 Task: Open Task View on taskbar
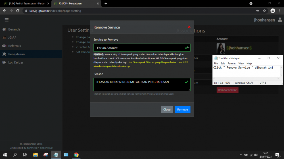[x=25, y=155]
